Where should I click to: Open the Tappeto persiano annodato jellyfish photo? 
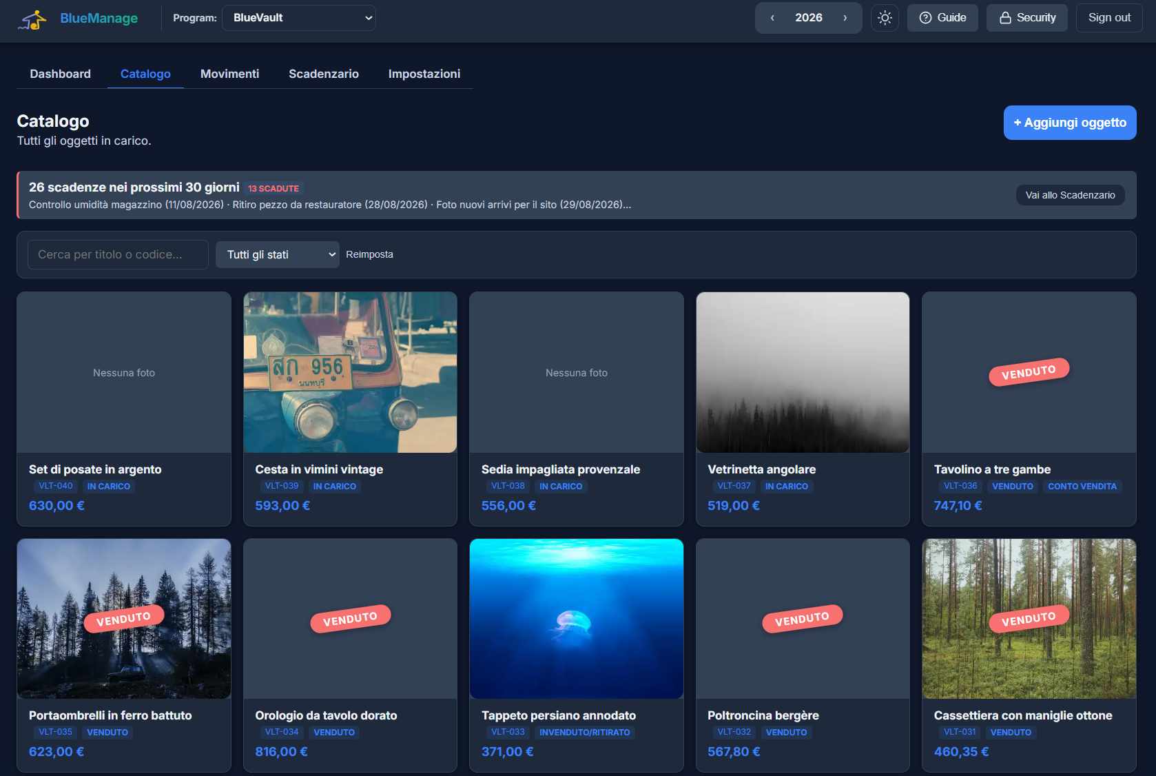click(x=577, y=619)
